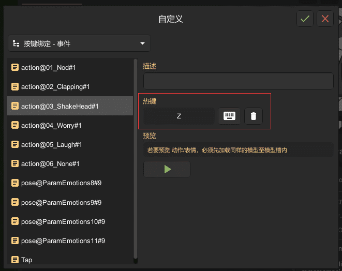Select the action@05_Laugh#1 event

coord(70,144)
